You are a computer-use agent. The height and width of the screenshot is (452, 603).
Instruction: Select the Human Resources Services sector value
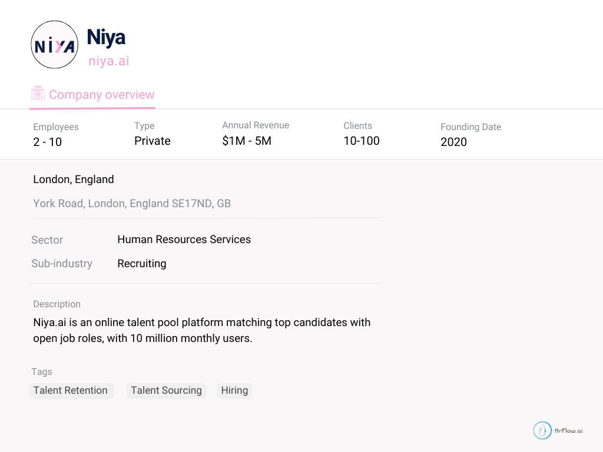click(184, 240)
